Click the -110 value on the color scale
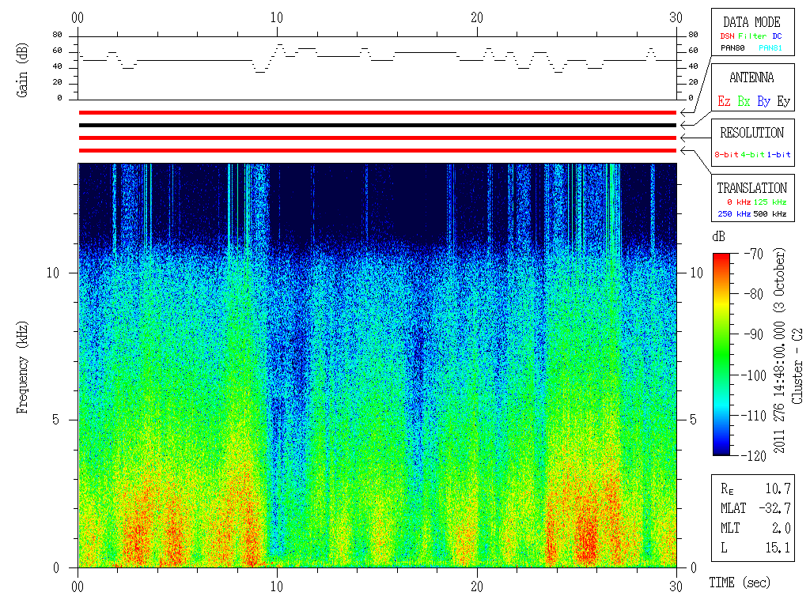The width and height of the screenshot is (810, 607). [x=754, y=415]
